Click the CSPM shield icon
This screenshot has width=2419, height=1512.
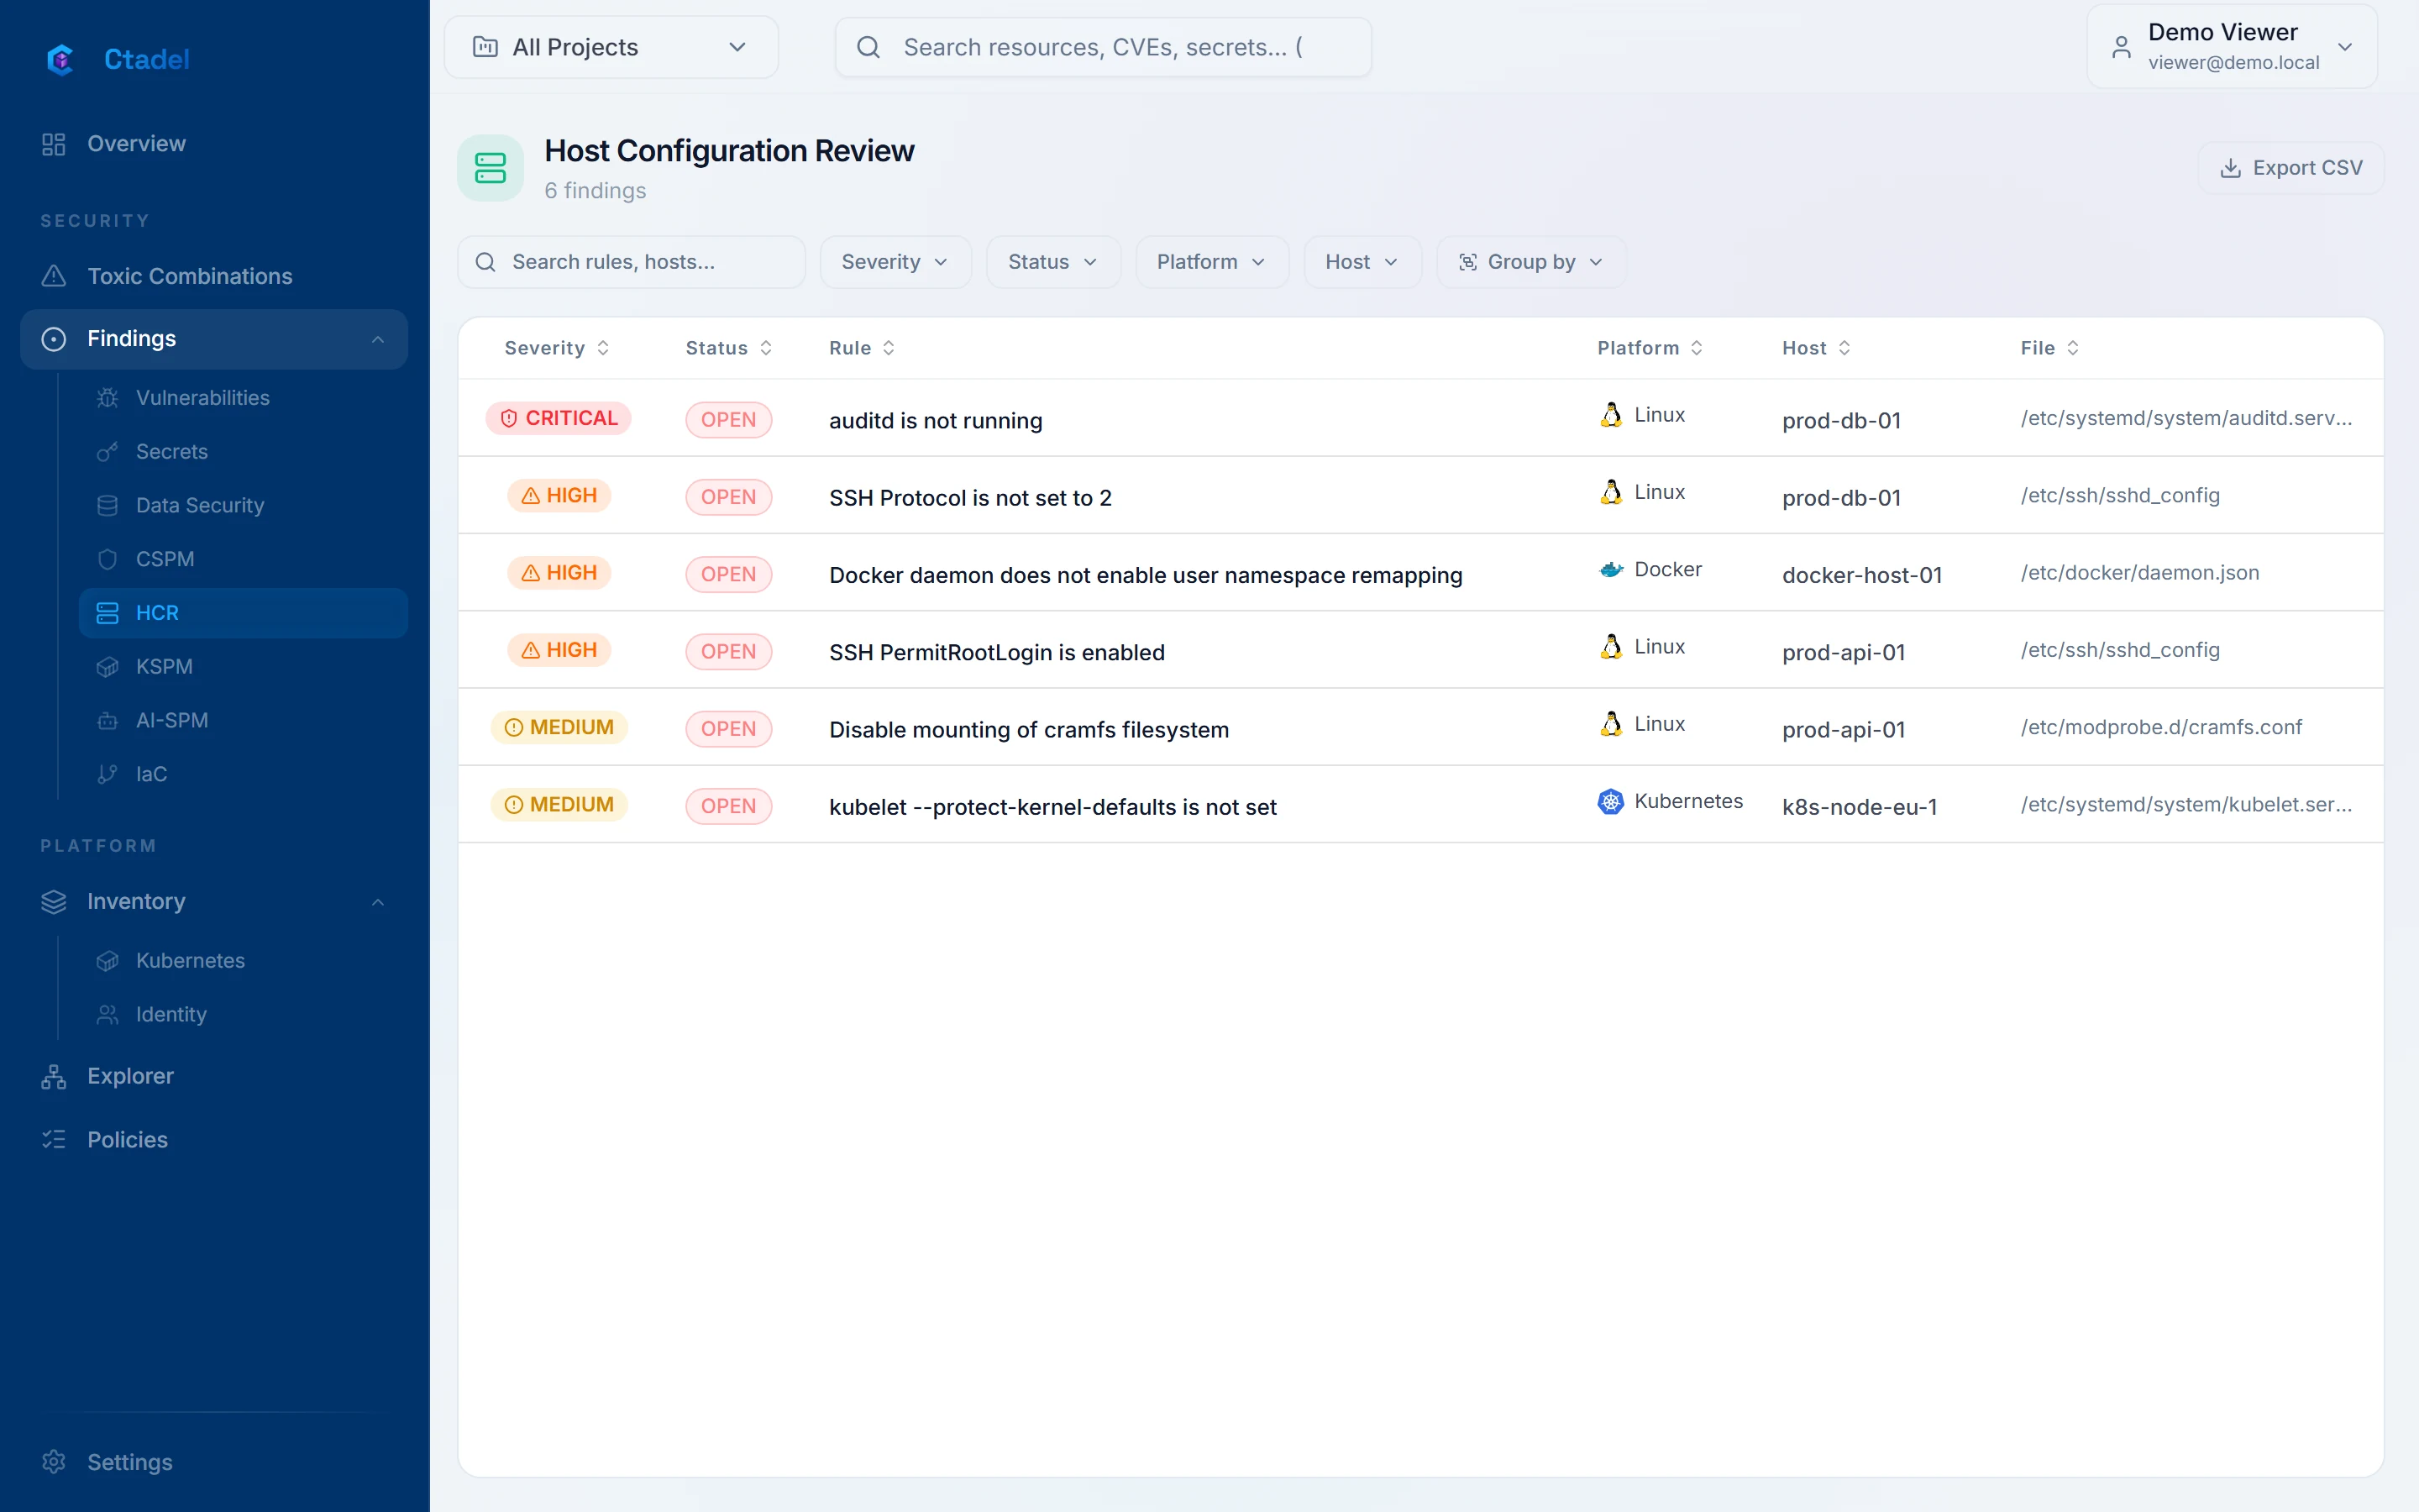pyautogui.click(x=107, y=560)
